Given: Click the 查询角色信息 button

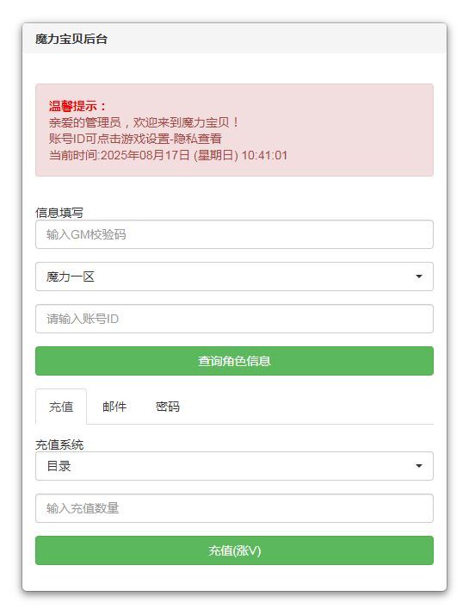Looking at the screenshot, I should point(234,361).
